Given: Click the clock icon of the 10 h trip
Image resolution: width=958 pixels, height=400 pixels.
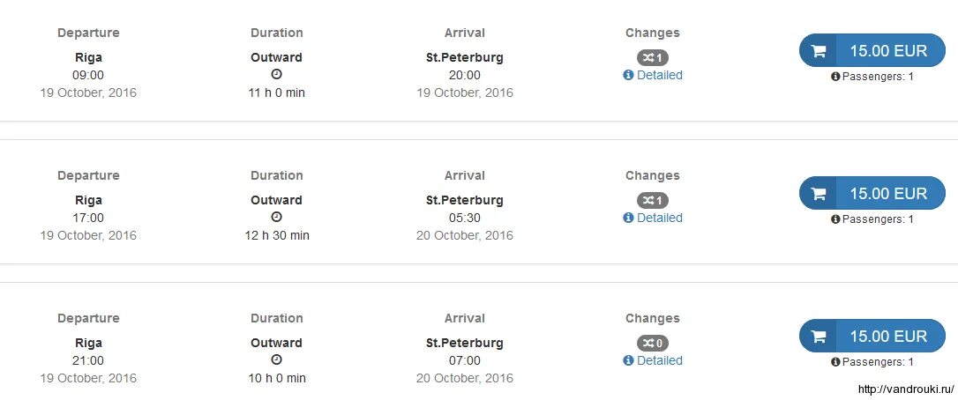Looking at the screenshot, I should 277,359.
